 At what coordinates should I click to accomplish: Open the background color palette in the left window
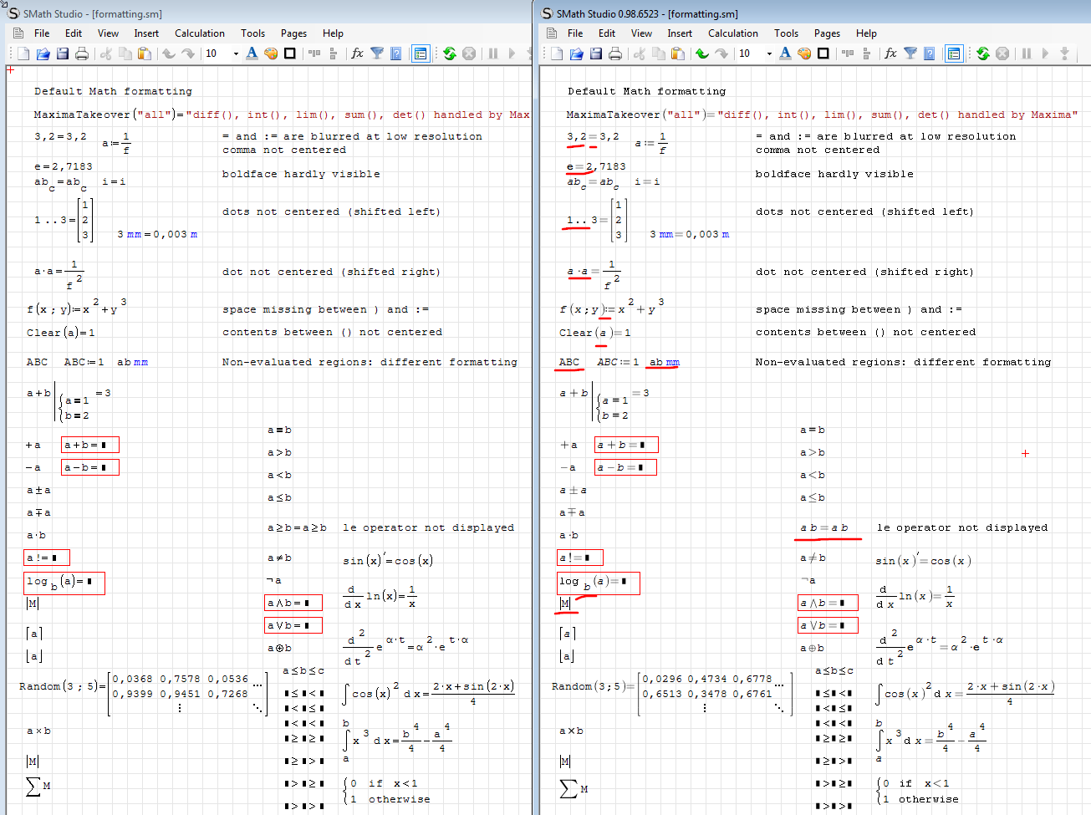click(x=271, y=53)
